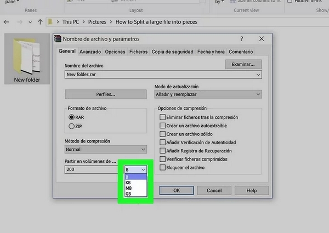Select the ZIP format radio button
This screenshot has width=329, height=233.
tap(71, 127)
